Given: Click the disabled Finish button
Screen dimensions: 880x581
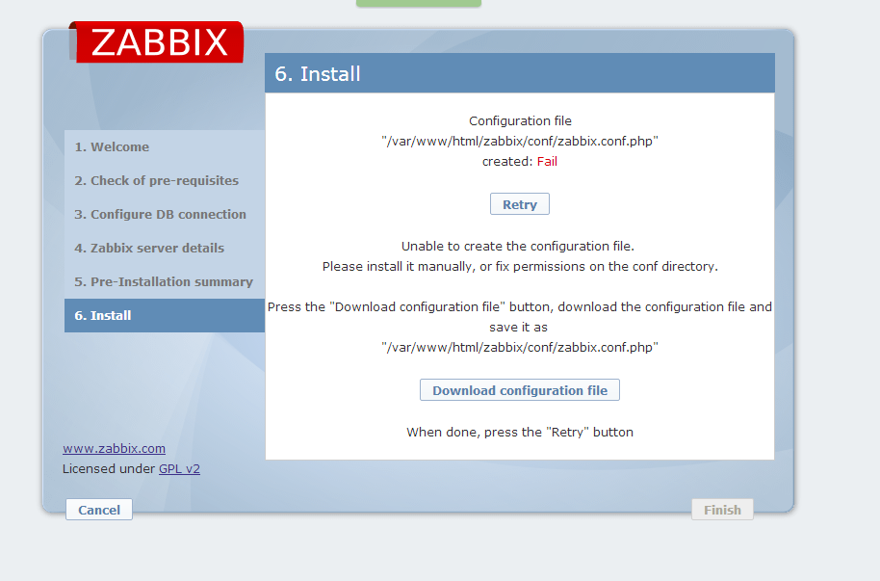Looking at the screenshot, I should [x=722, y=510].
